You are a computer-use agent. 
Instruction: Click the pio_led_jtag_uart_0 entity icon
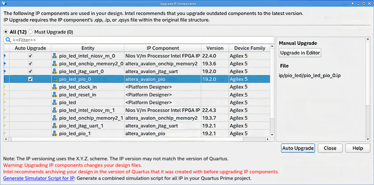55,72
